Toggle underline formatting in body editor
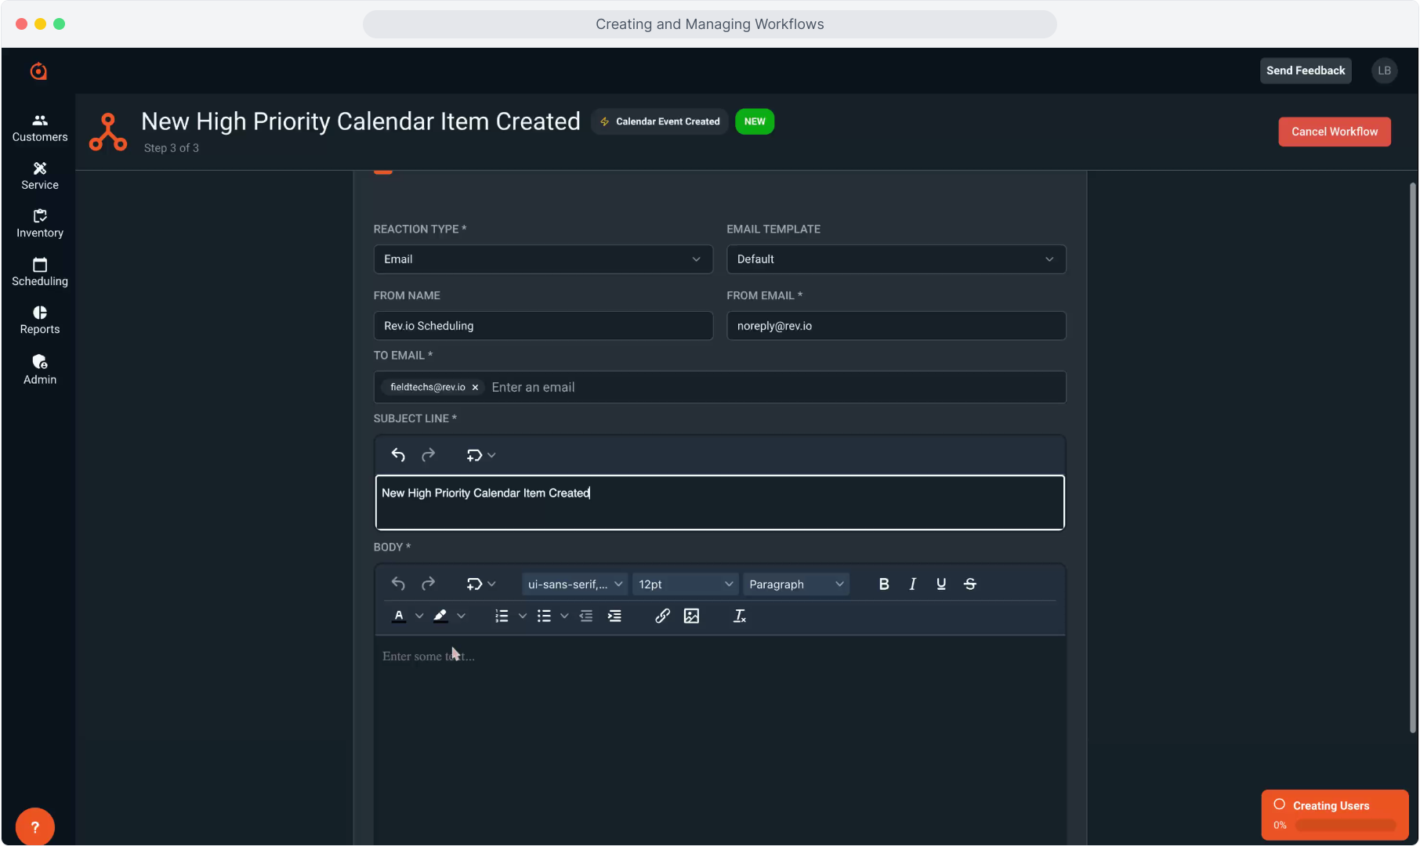1420x846 pixels. [941, 584]
